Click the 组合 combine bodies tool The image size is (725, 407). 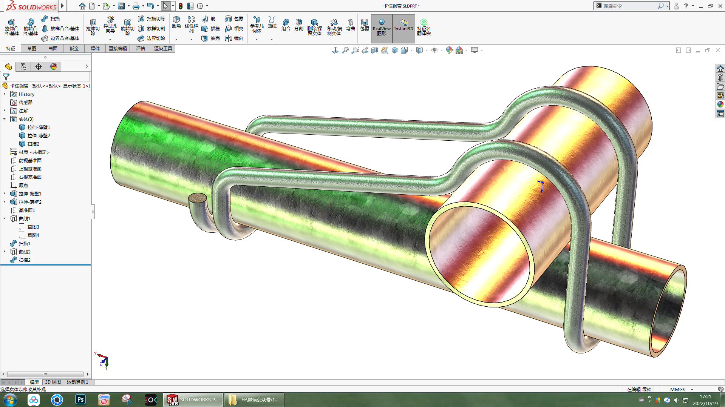click(x=286, y=25)
